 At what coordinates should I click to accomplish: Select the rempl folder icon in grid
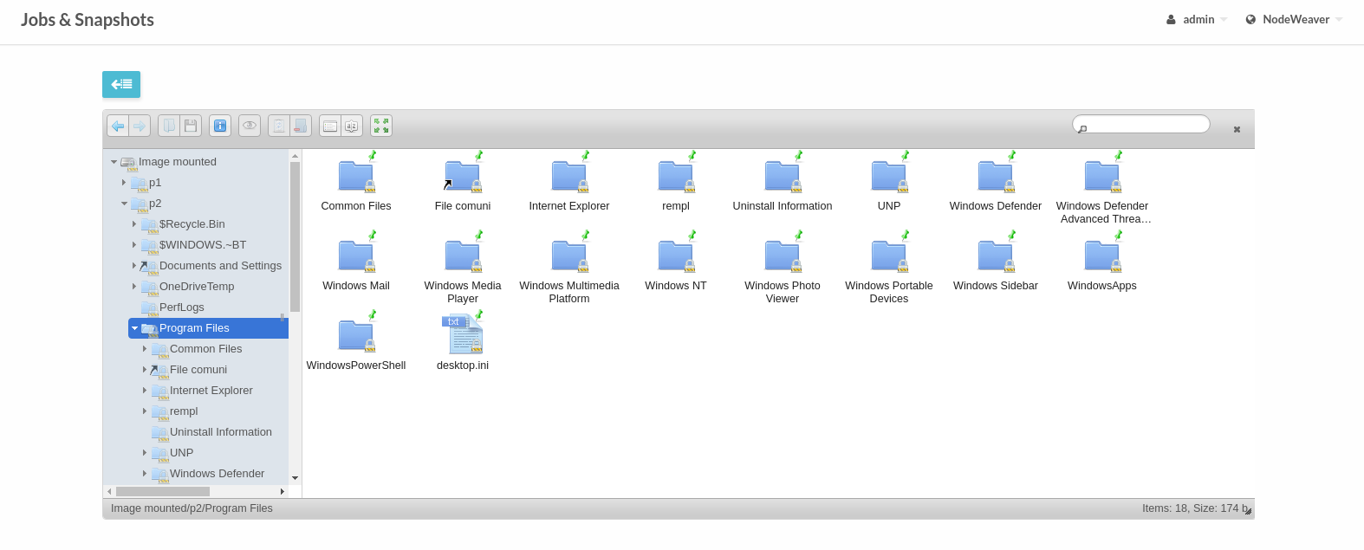[x=676, y=176]
